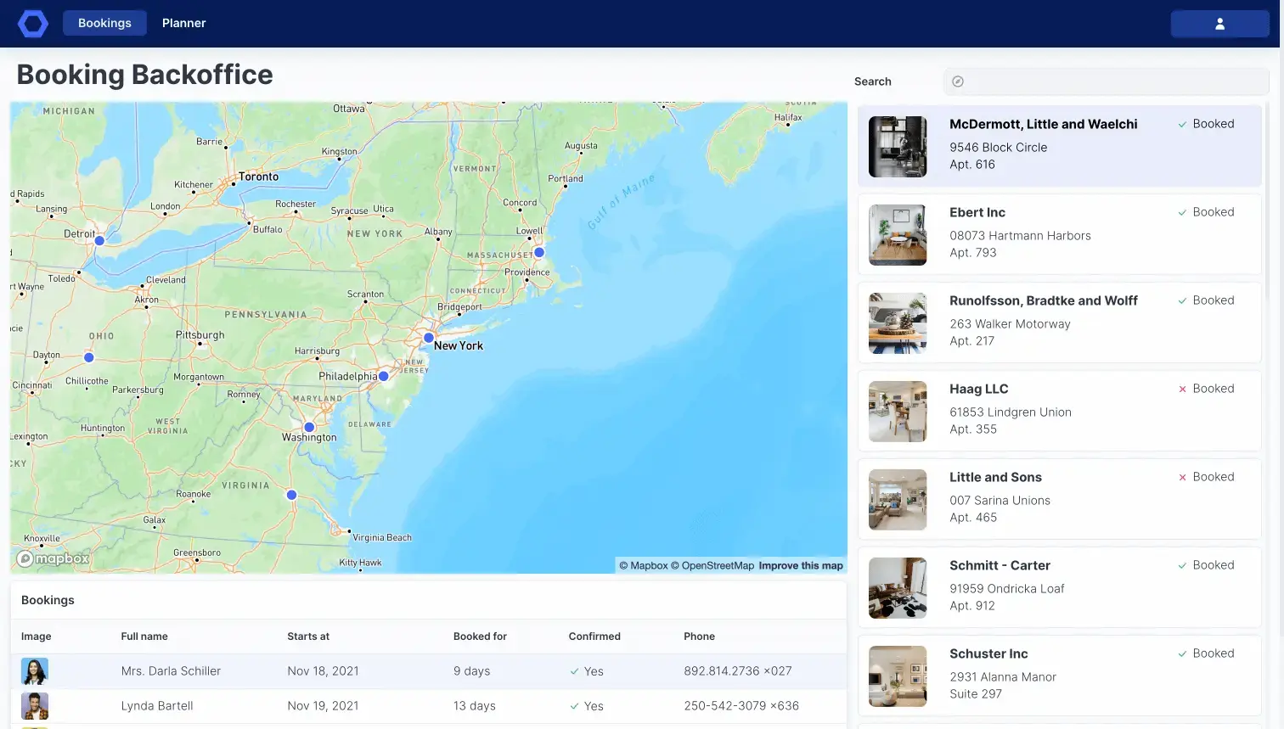Select the Mrs. Darla Schiller name cell
This screenshot has height=729, width=1284.
point(171,671)
